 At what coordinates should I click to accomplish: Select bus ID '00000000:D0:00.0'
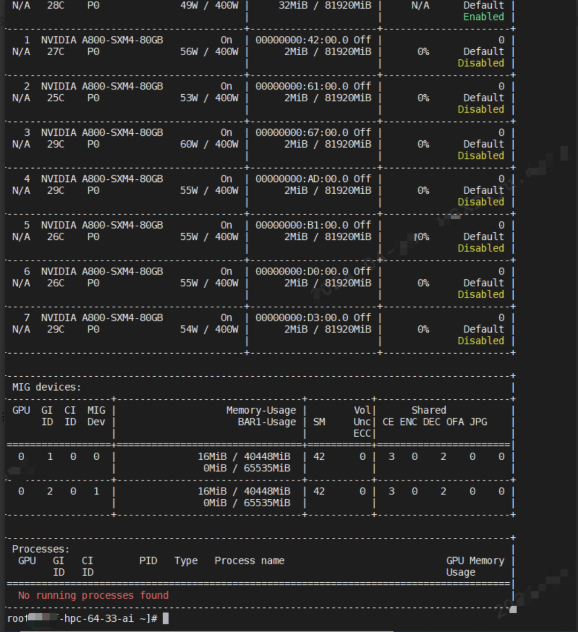[x=301, y=272]
